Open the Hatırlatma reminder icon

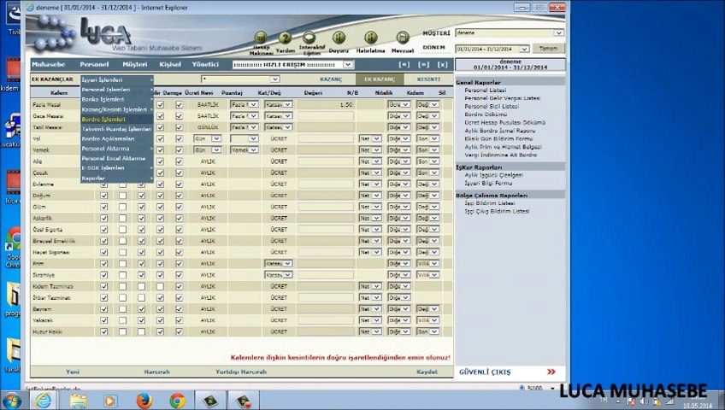click(x=370, y=38)
